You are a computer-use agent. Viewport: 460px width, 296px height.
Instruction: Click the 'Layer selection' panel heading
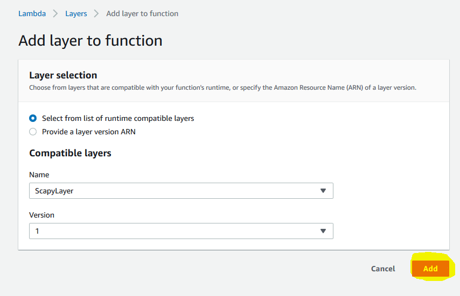click(63, 75)
